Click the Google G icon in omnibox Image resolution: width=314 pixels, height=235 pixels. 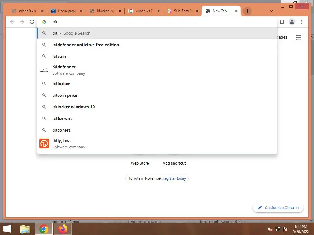point(44,22)
